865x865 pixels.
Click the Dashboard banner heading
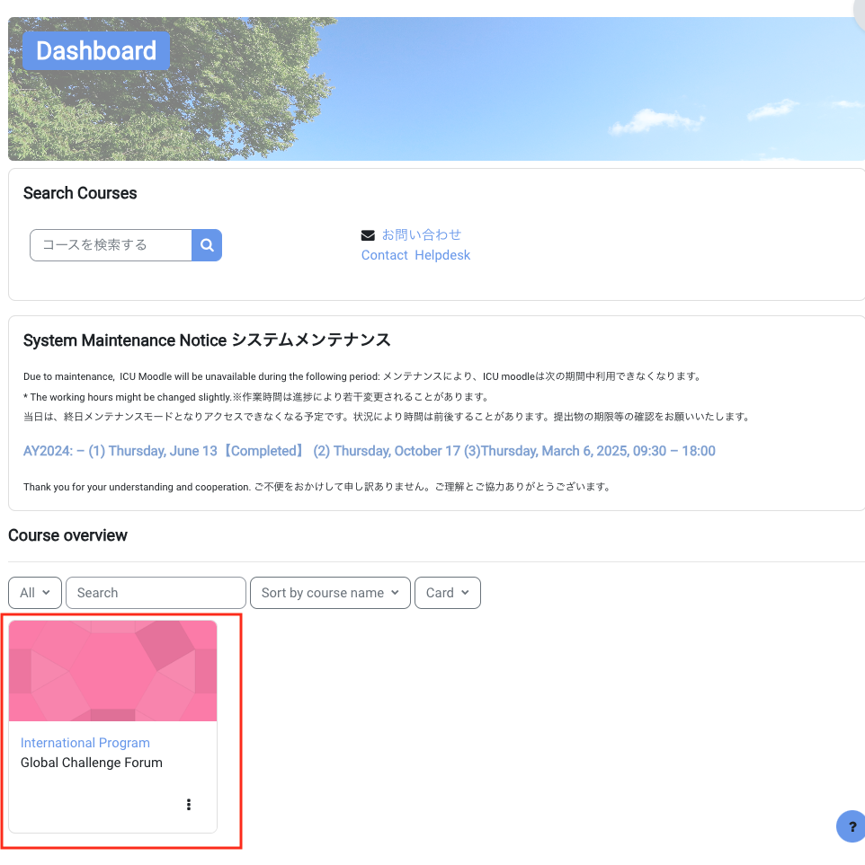95,50
